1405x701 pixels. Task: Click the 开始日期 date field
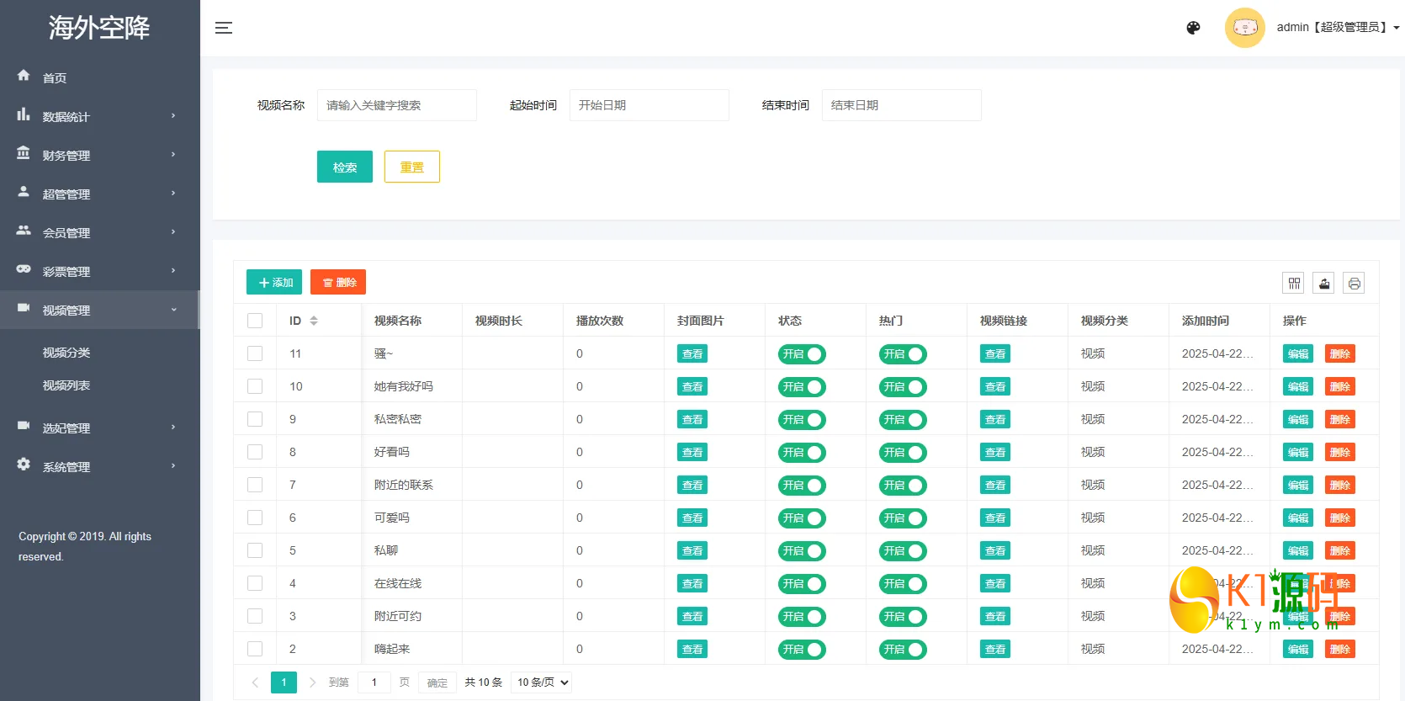649,105
